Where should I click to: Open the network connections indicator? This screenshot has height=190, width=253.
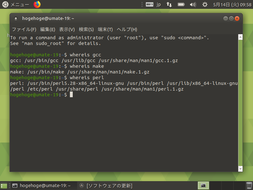click(169, 4)
